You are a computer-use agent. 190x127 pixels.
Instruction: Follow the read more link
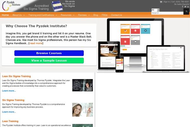pyautogui.click(x=36, y=43)
